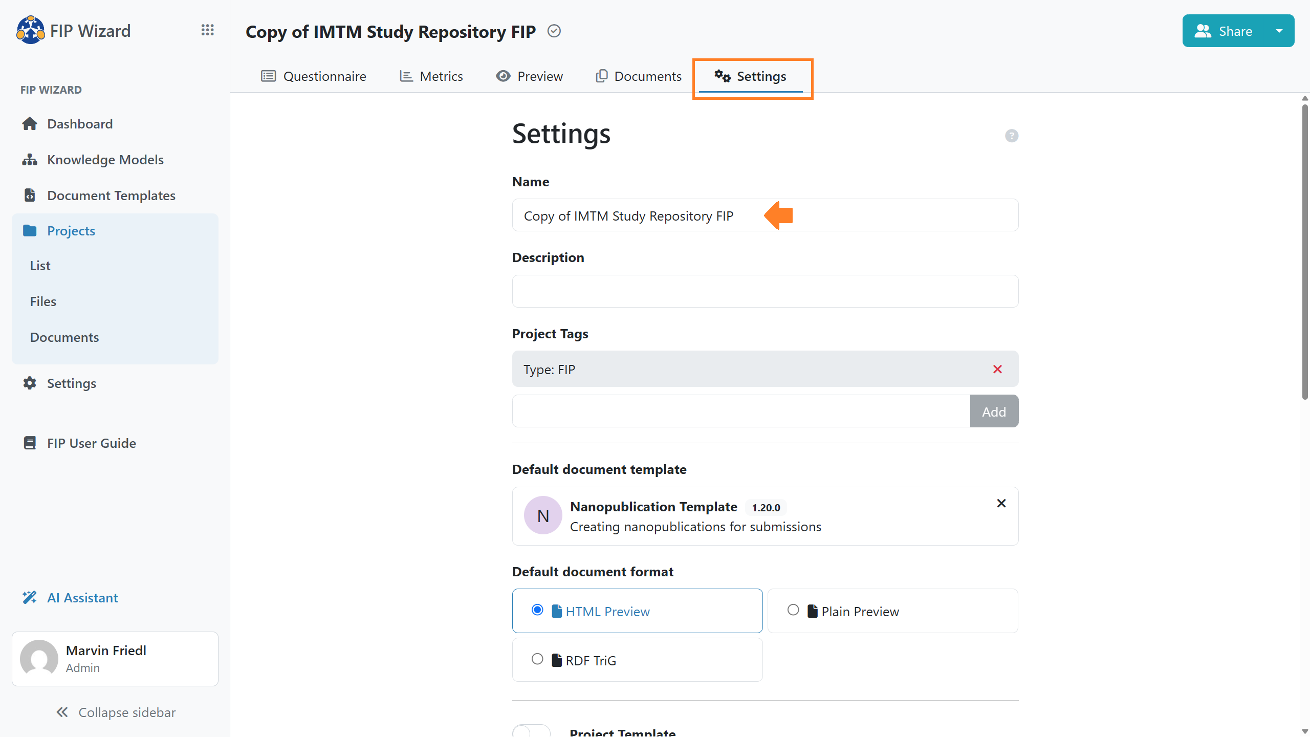
Task: Click the FIP Wizard title link
Action: pyautogui.click(x=90, y=31)
